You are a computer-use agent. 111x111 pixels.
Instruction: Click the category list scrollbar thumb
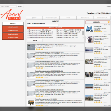pos(83,33)
